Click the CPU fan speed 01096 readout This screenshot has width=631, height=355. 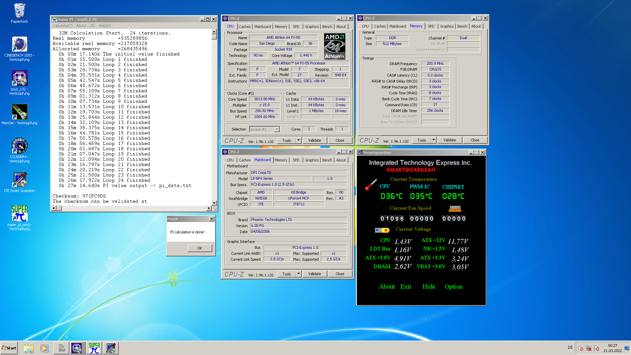pos(392,219)
